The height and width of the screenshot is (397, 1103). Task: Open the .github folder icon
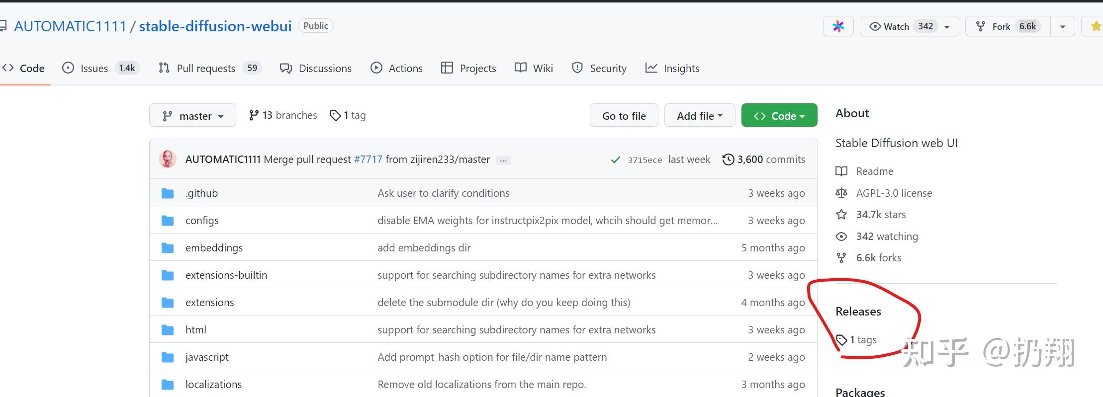point(168,193)
